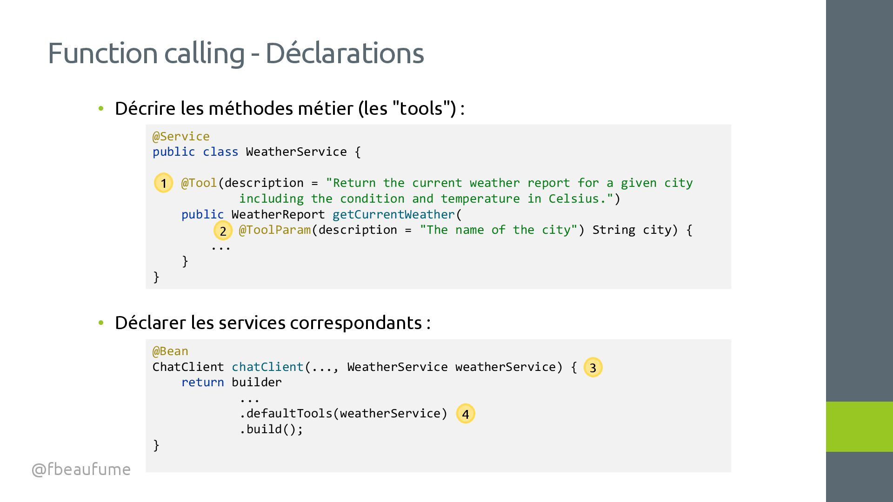Image resolution: width=893 pixels, height=502 pixels.
Task: Click the @Service annotation in code
Action: [x=181, y=137]
